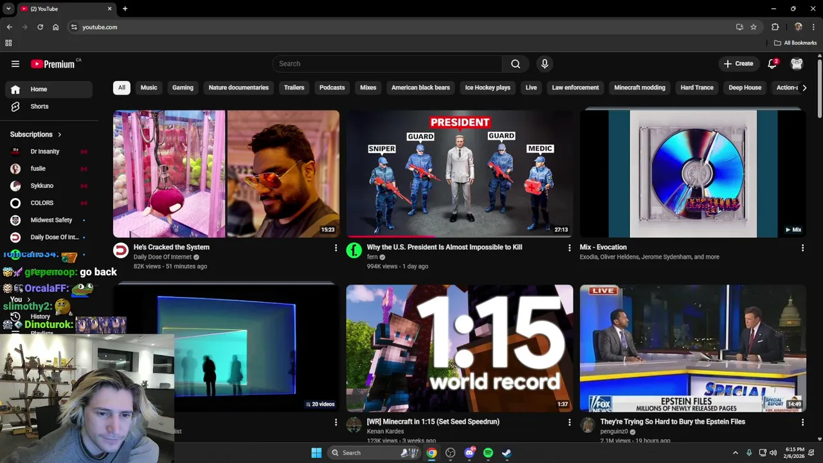This screenshot has height=463, width=823.
Task: Open options for He's Cracked the System
Action: pyautogui.click(x=335, y=248)
